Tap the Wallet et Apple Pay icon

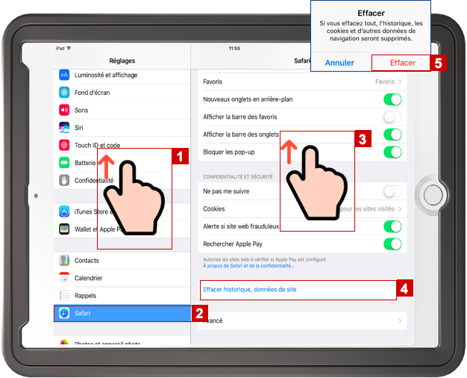coord(64,229)
